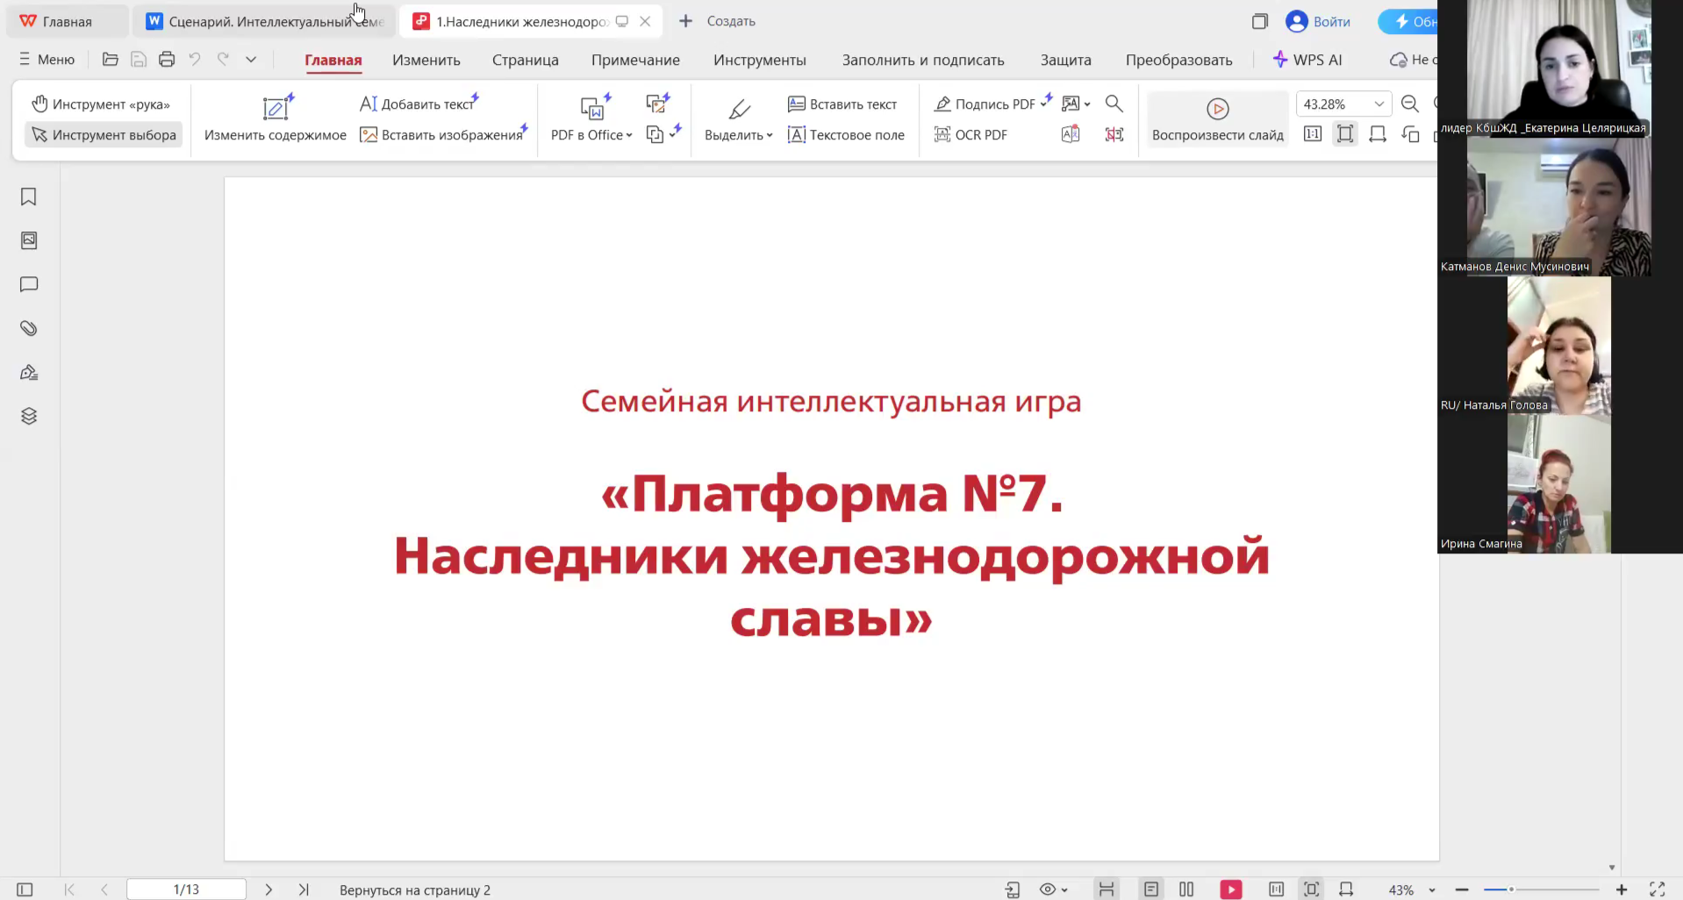Activate the selection tool «Инструмент выбора»
The width and height of the screenshot is (1683, 900).
point(104,134)
